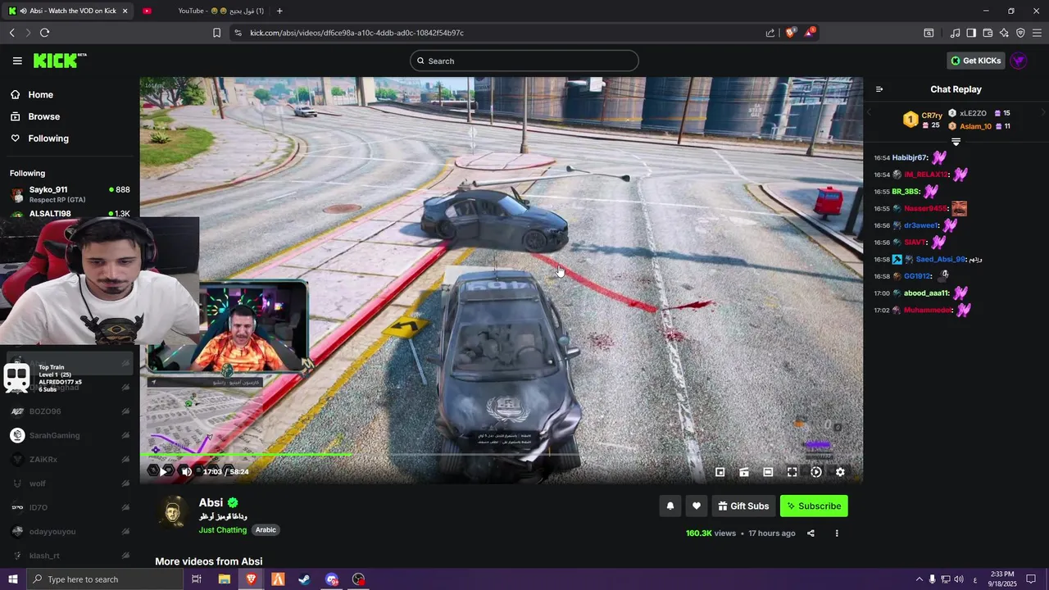Open the ZAiKRx channel in sidebar
1049x590 pixels.
click(x=70, y=460)
